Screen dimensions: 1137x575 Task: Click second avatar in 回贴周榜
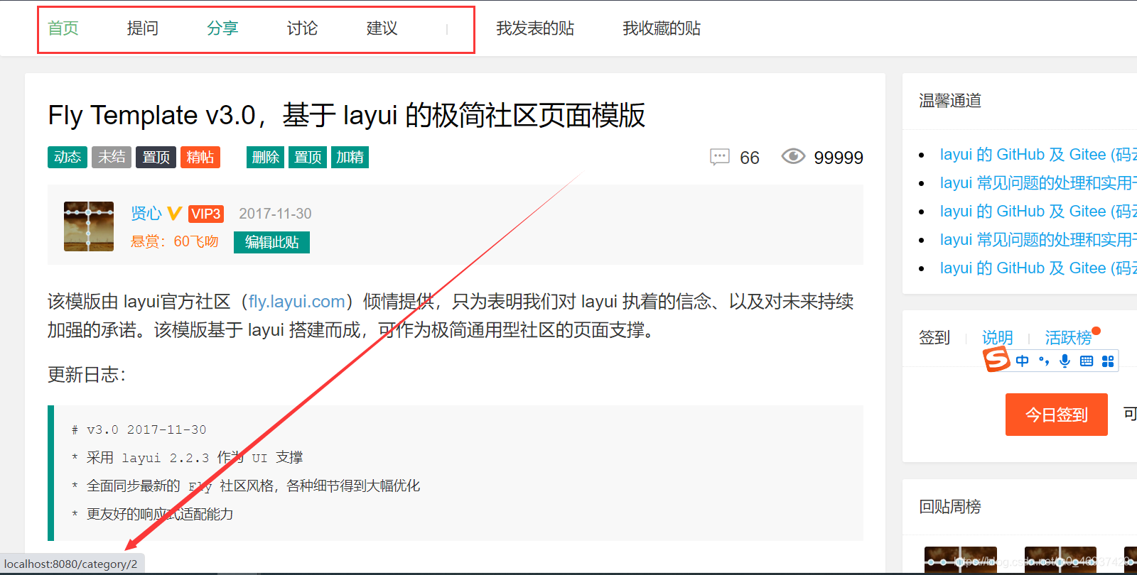pyautogui.click(x=1060, y=560)
